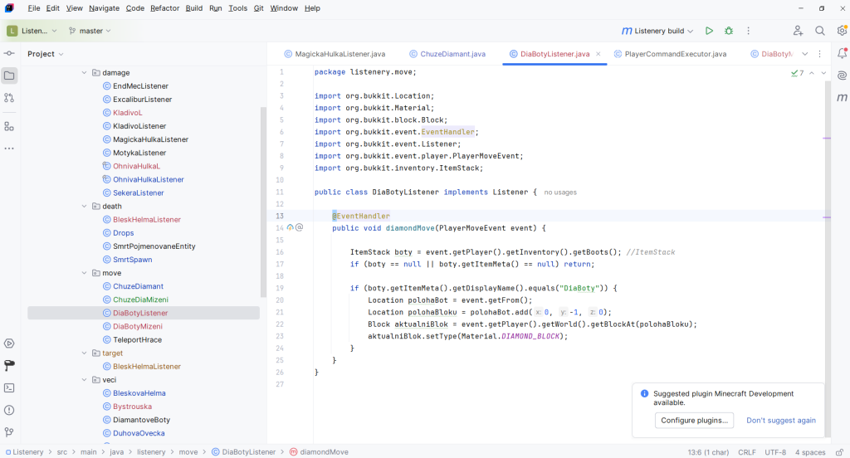
Task: Open the Commit tool window
Action: (x=9, y=53)
